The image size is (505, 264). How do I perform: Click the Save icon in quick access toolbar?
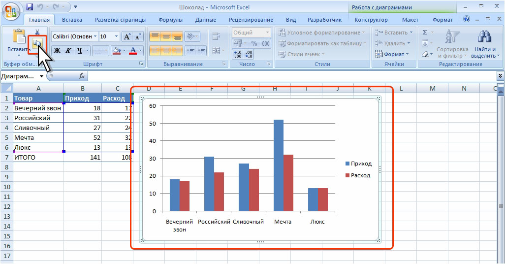click(29, 7)
